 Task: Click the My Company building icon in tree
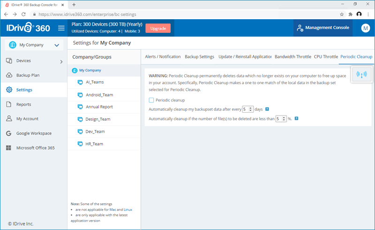point(75,70)
